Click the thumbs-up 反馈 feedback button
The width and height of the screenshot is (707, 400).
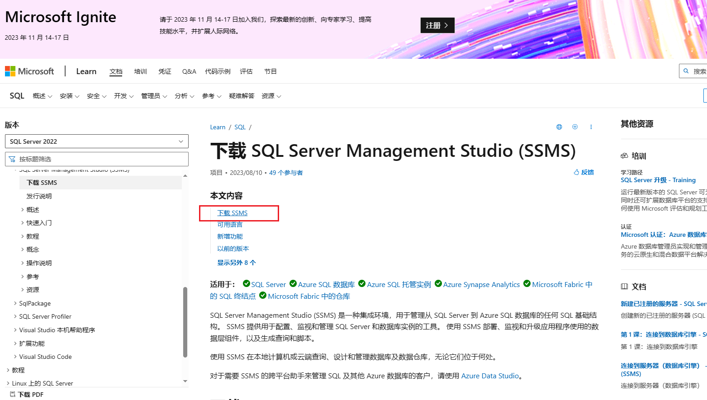click(584, 172)
